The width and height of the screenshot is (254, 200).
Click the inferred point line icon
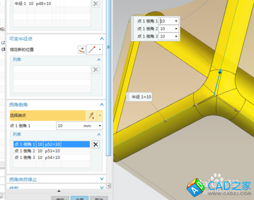click(92, 50)
